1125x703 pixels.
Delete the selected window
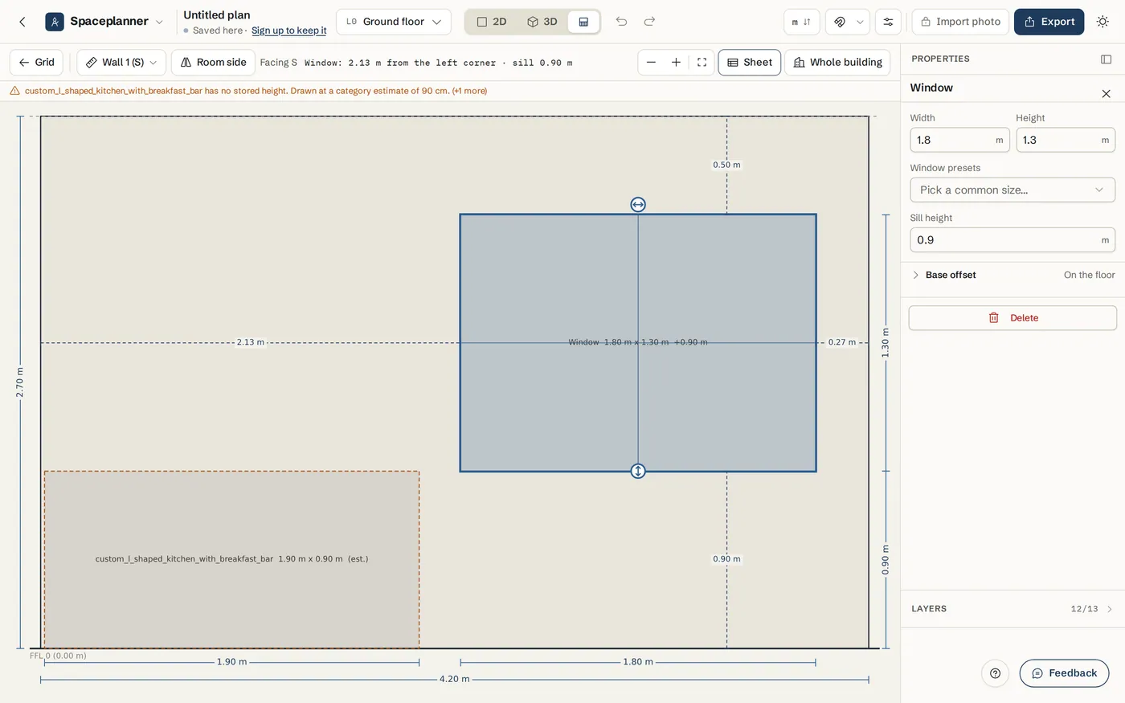pos(1012,318)
